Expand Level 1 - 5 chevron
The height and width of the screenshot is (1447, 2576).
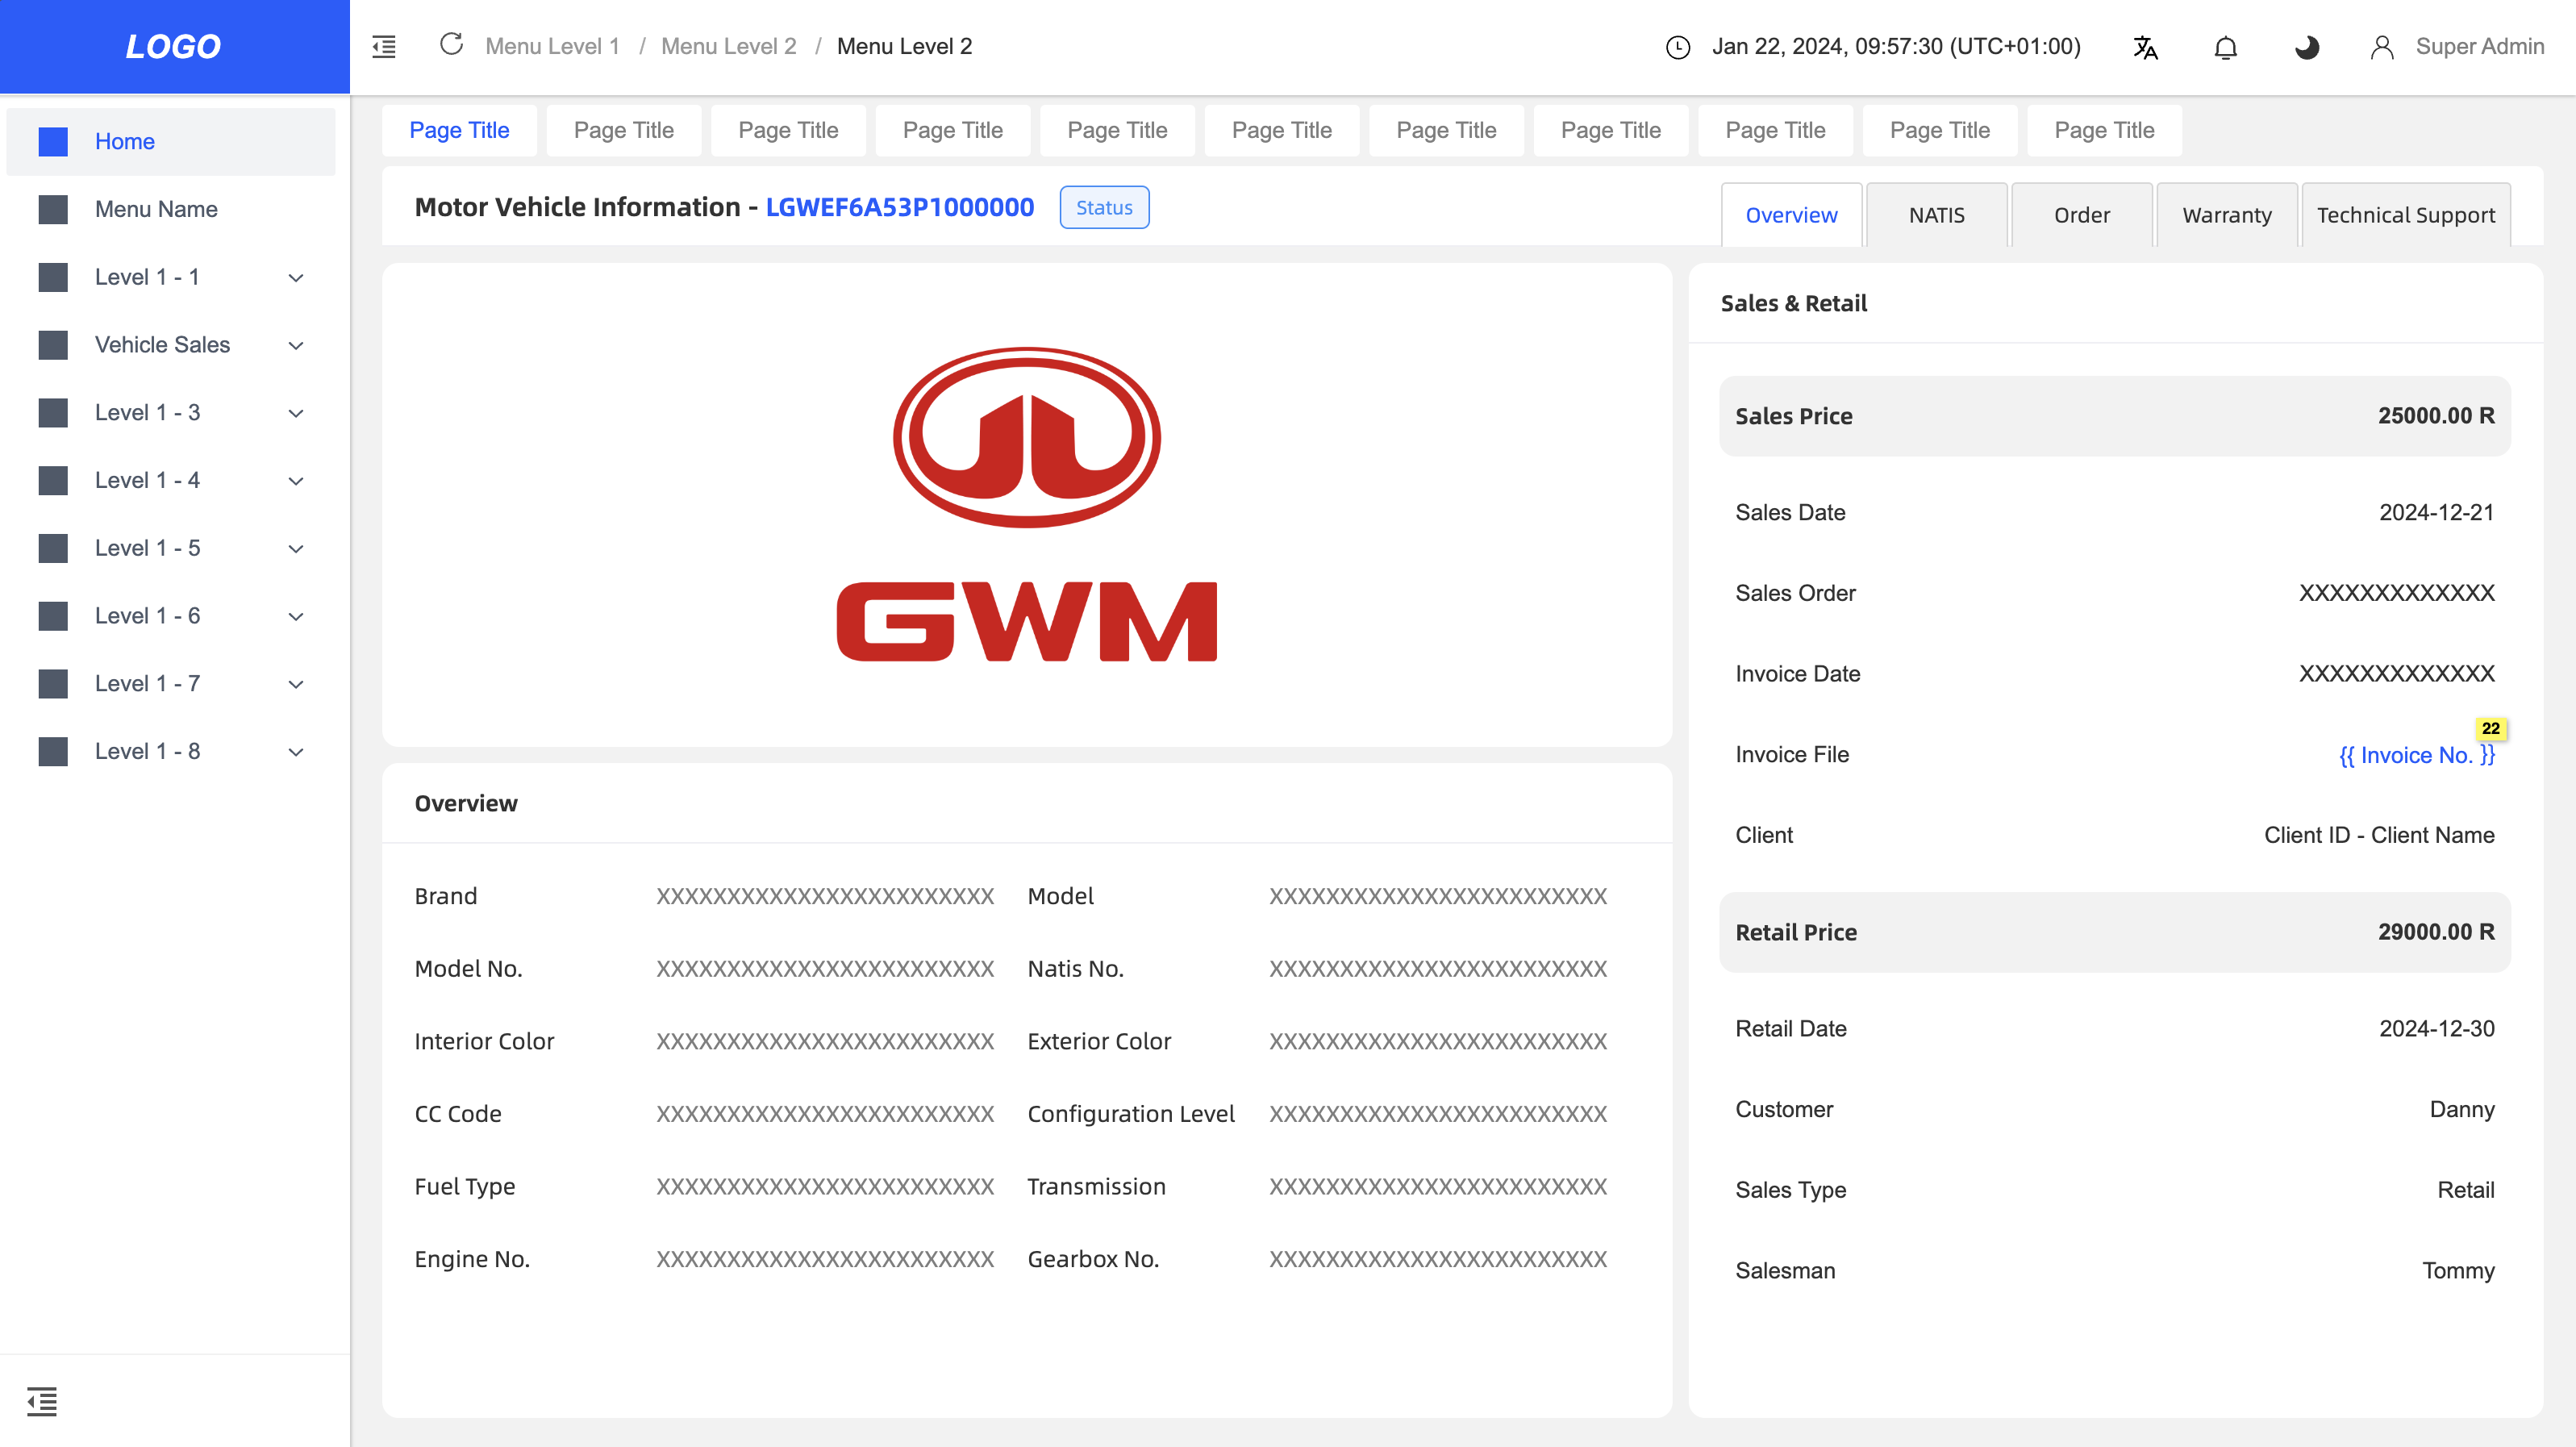[x=296, y=549]
